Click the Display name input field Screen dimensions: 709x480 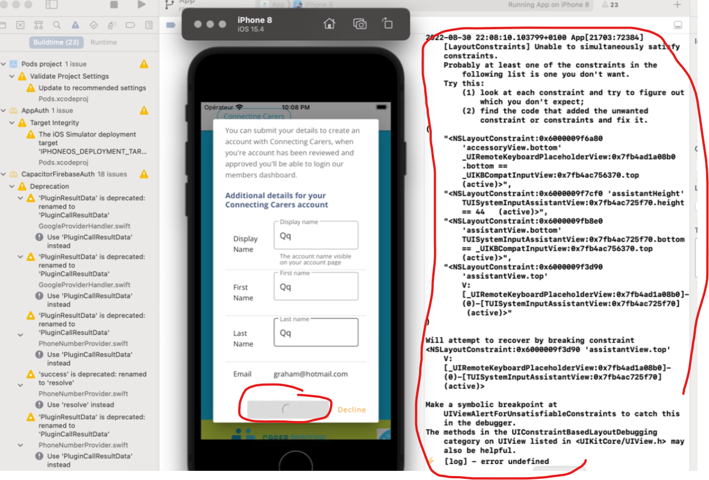click(x=316, y=236)
